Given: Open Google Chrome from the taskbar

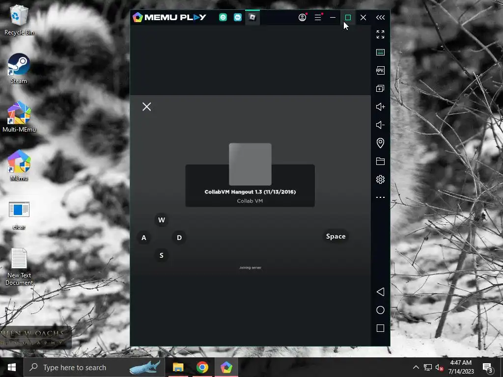Looking at the screenshot, I should [x=202, y=367].
